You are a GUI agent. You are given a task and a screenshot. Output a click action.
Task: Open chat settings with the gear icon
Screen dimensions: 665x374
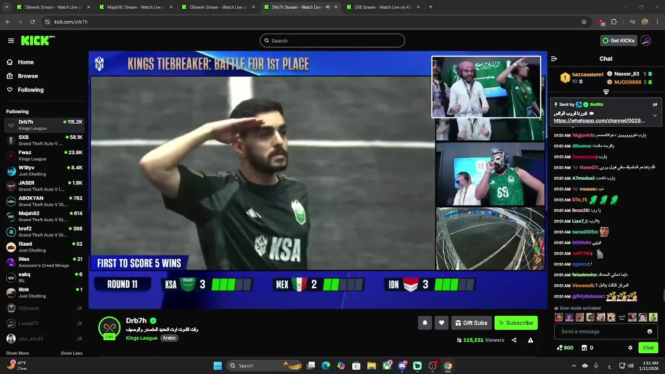pyautogui.click(x=630, y=348)
